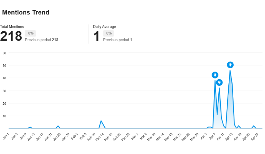Click the Daily Average label
Image resolution: width=265 pixels, height=154 pixels.
(104, 27)
